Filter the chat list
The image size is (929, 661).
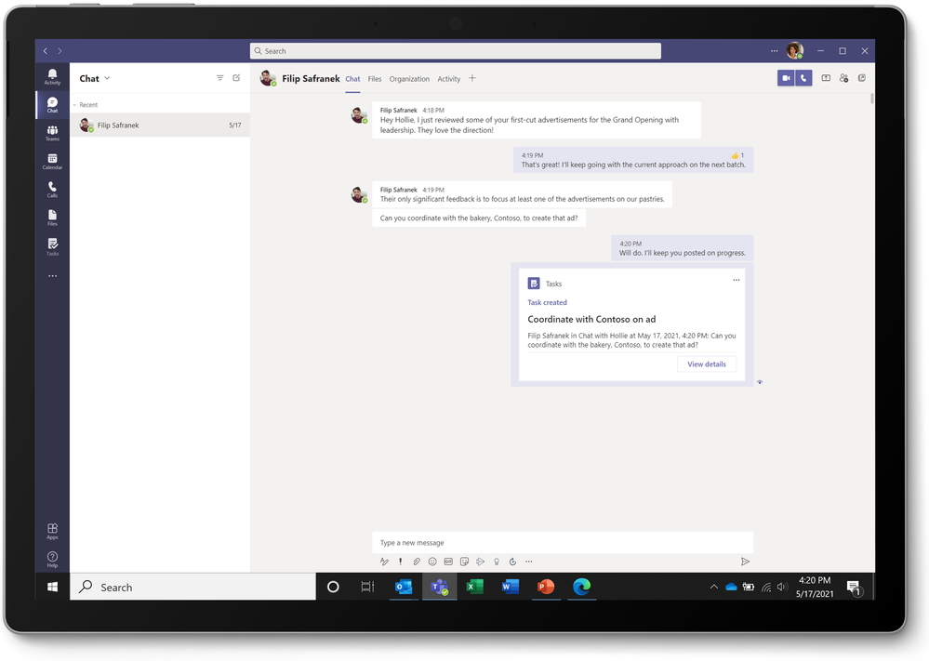coord(219,78)
